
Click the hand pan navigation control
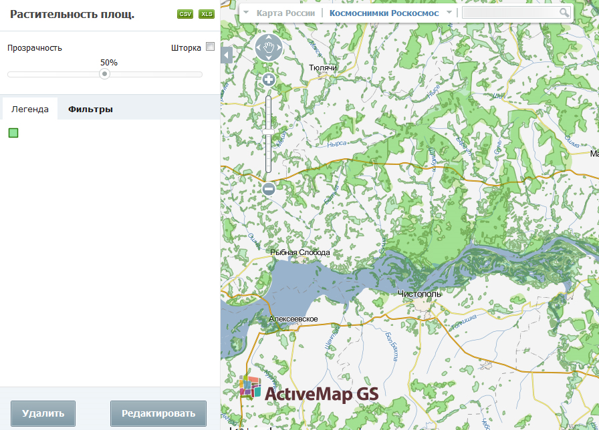[269, 47]
